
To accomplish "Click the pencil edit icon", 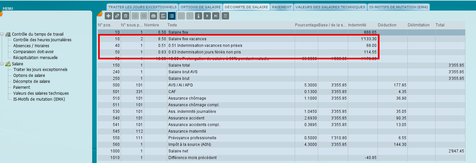I will pyautogui.click(x=117, y=16).
